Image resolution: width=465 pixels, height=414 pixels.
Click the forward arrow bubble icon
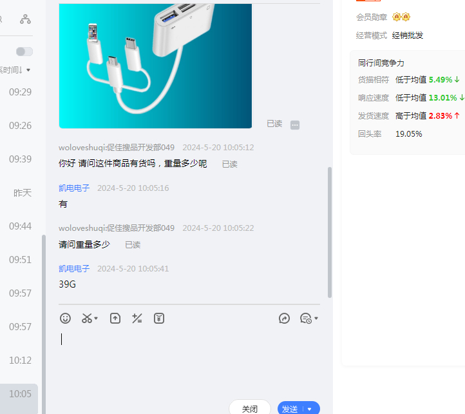point(285,318)
